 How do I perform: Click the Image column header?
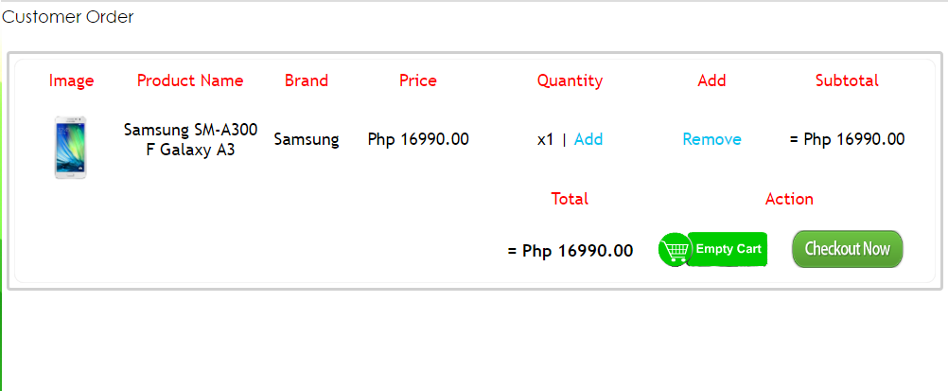point(71,80)
